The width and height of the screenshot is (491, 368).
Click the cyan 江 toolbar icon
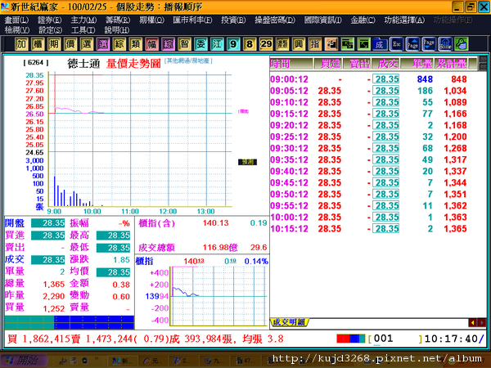(x=217, y=44)
